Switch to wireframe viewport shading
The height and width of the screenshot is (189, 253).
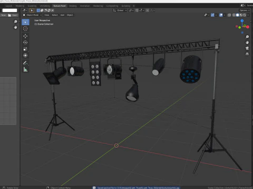point(234,15)
